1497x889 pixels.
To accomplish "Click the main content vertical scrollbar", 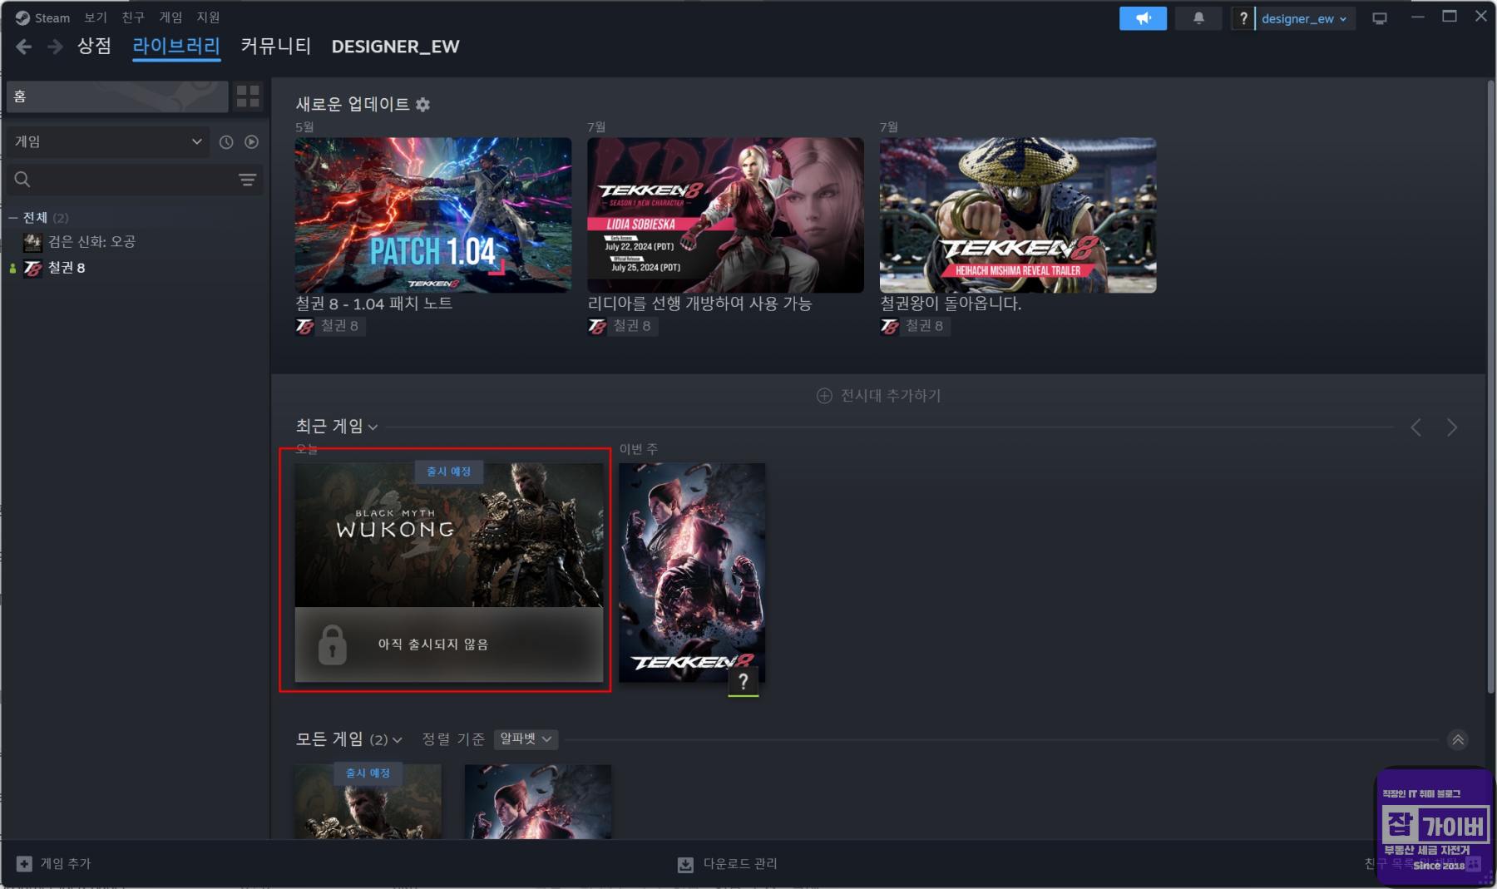I will 1491,387.
